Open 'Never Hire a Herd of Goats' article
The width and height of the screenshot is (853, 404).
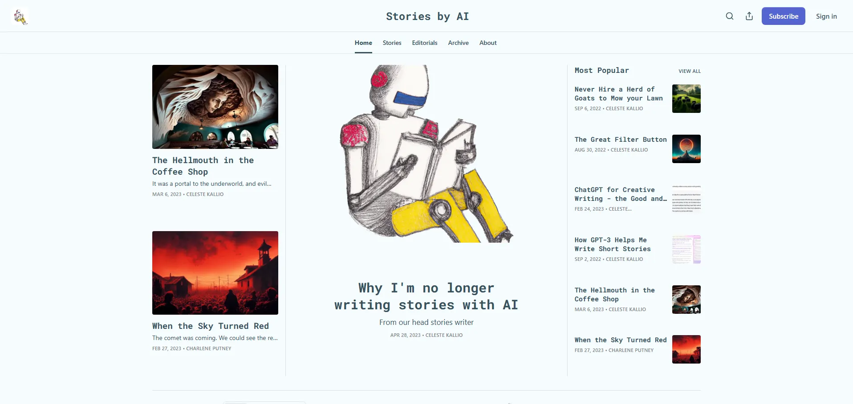[618, 94]
